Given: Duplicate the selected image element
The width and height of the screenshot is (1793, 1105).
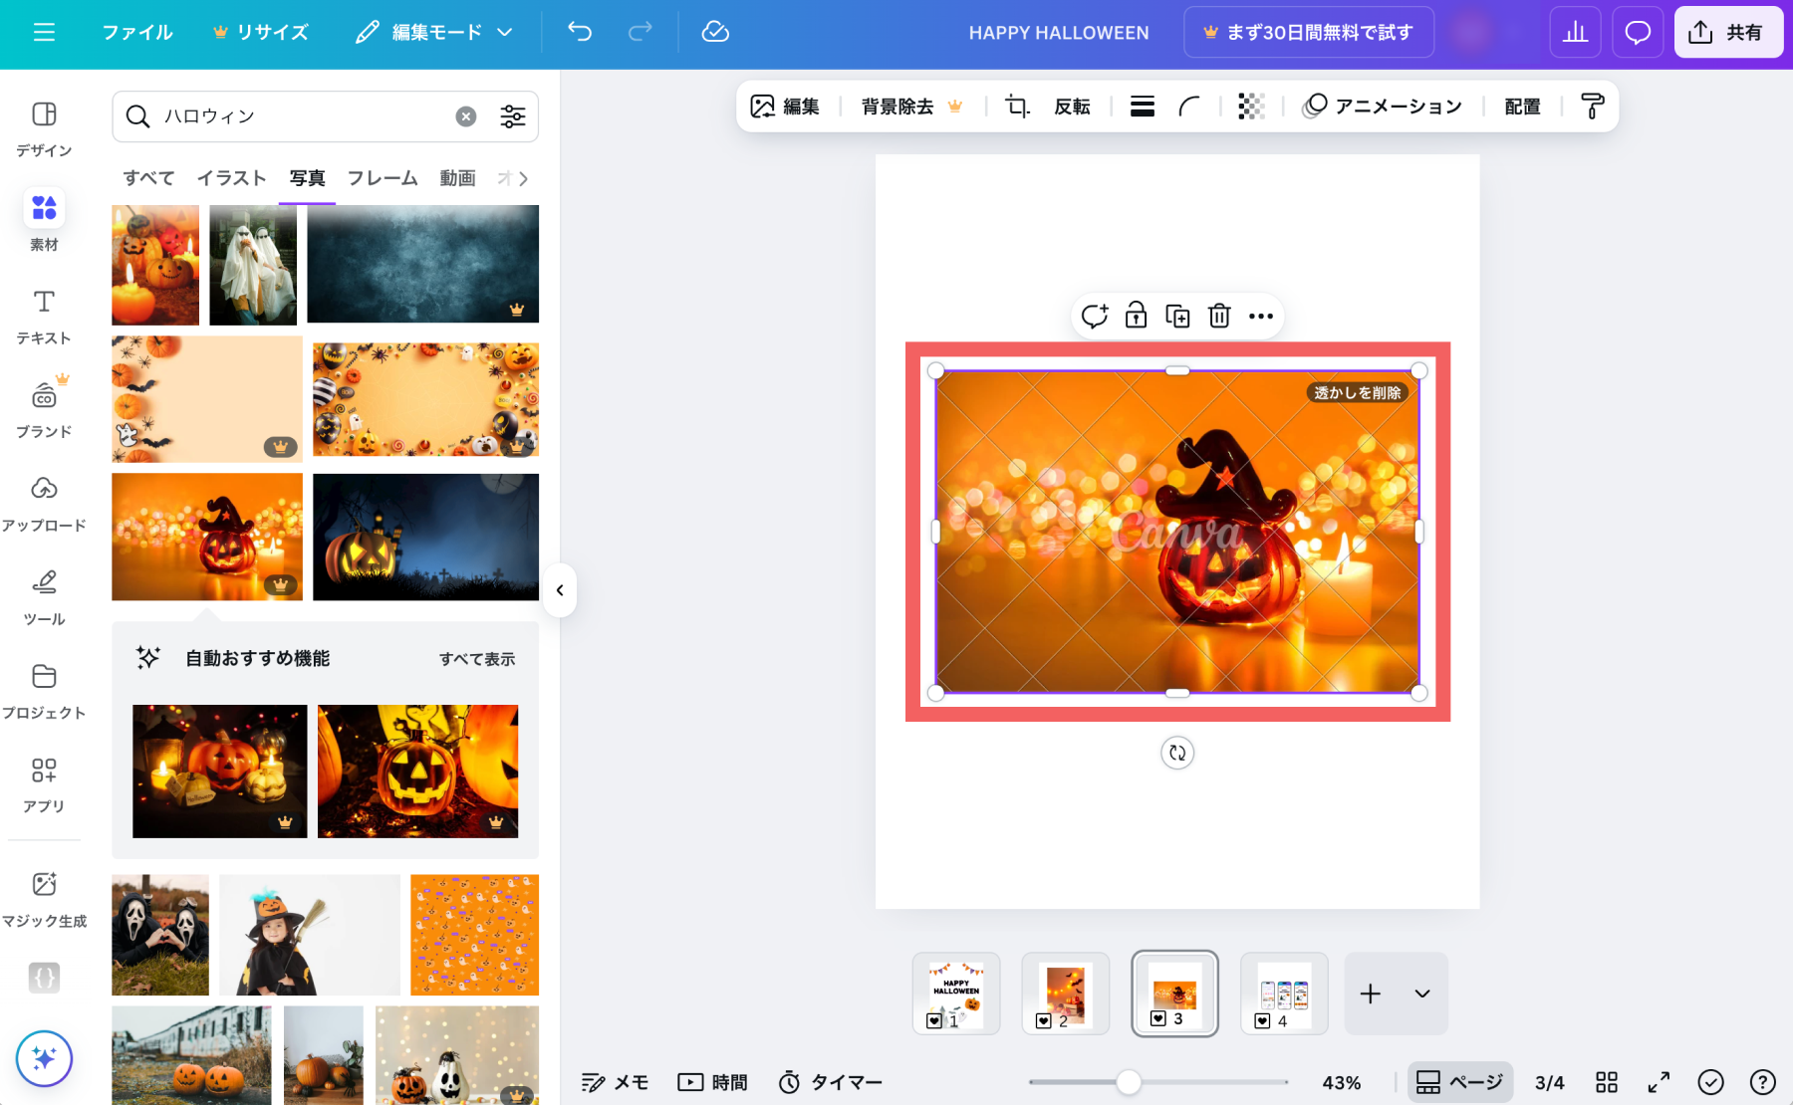Looking at the screenshot, I should click(1177, 317).
